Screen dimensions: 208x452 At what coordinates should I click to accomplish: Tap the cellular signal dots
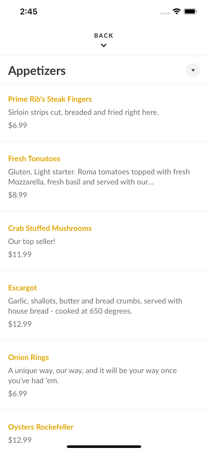coord(165,13)
